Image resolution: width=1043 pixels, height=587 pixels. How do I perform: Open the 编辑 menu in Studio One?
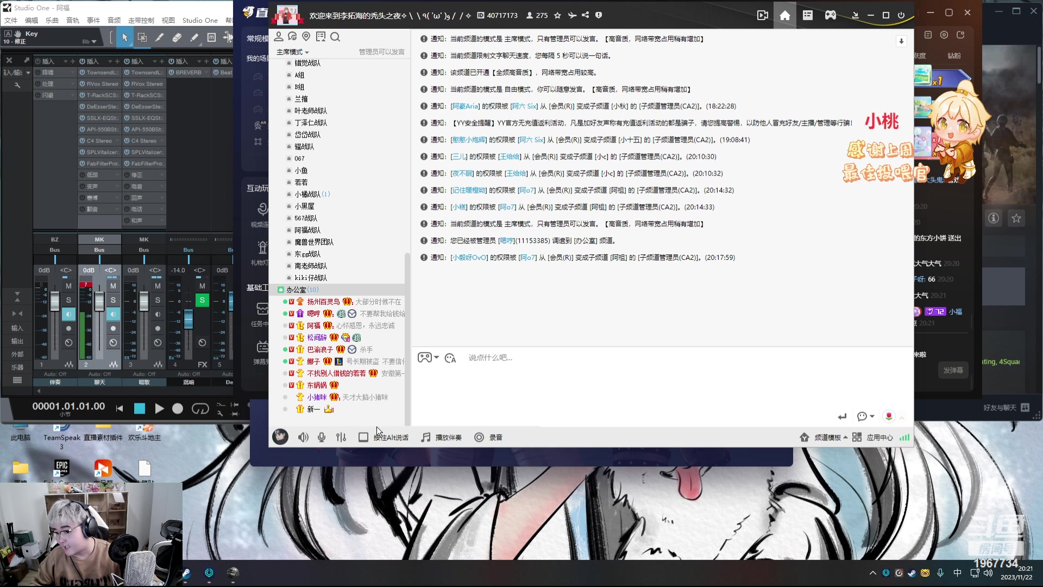coord(32,20)
